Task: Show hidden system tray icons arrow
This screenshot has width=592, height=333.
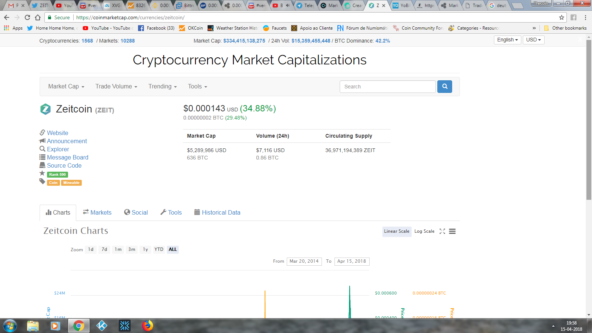Action: [x=553, y=326]
